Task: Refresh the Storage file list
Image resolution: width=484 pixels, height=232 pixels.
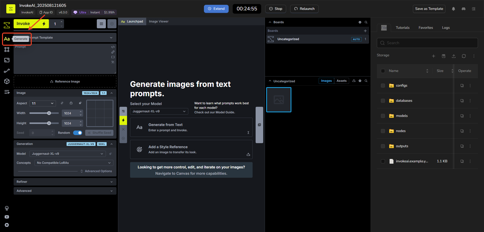Action: (464, 56)
